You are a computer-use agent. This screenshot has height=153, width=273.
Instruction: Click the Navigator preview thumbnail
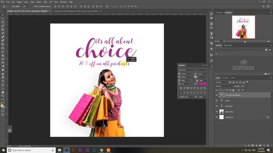point(244,27)
